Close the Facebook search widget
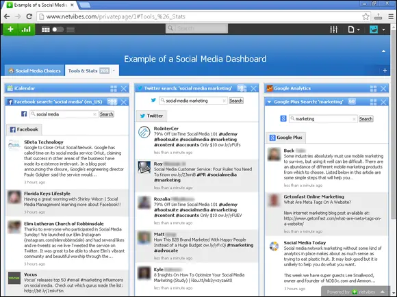 (x=124, y=102)
